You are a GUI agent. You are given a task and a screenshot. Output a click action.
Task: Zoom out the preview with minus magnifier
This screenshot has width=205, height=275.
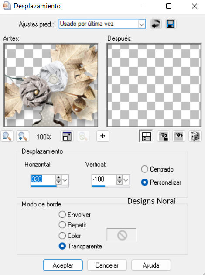(7, 136)
